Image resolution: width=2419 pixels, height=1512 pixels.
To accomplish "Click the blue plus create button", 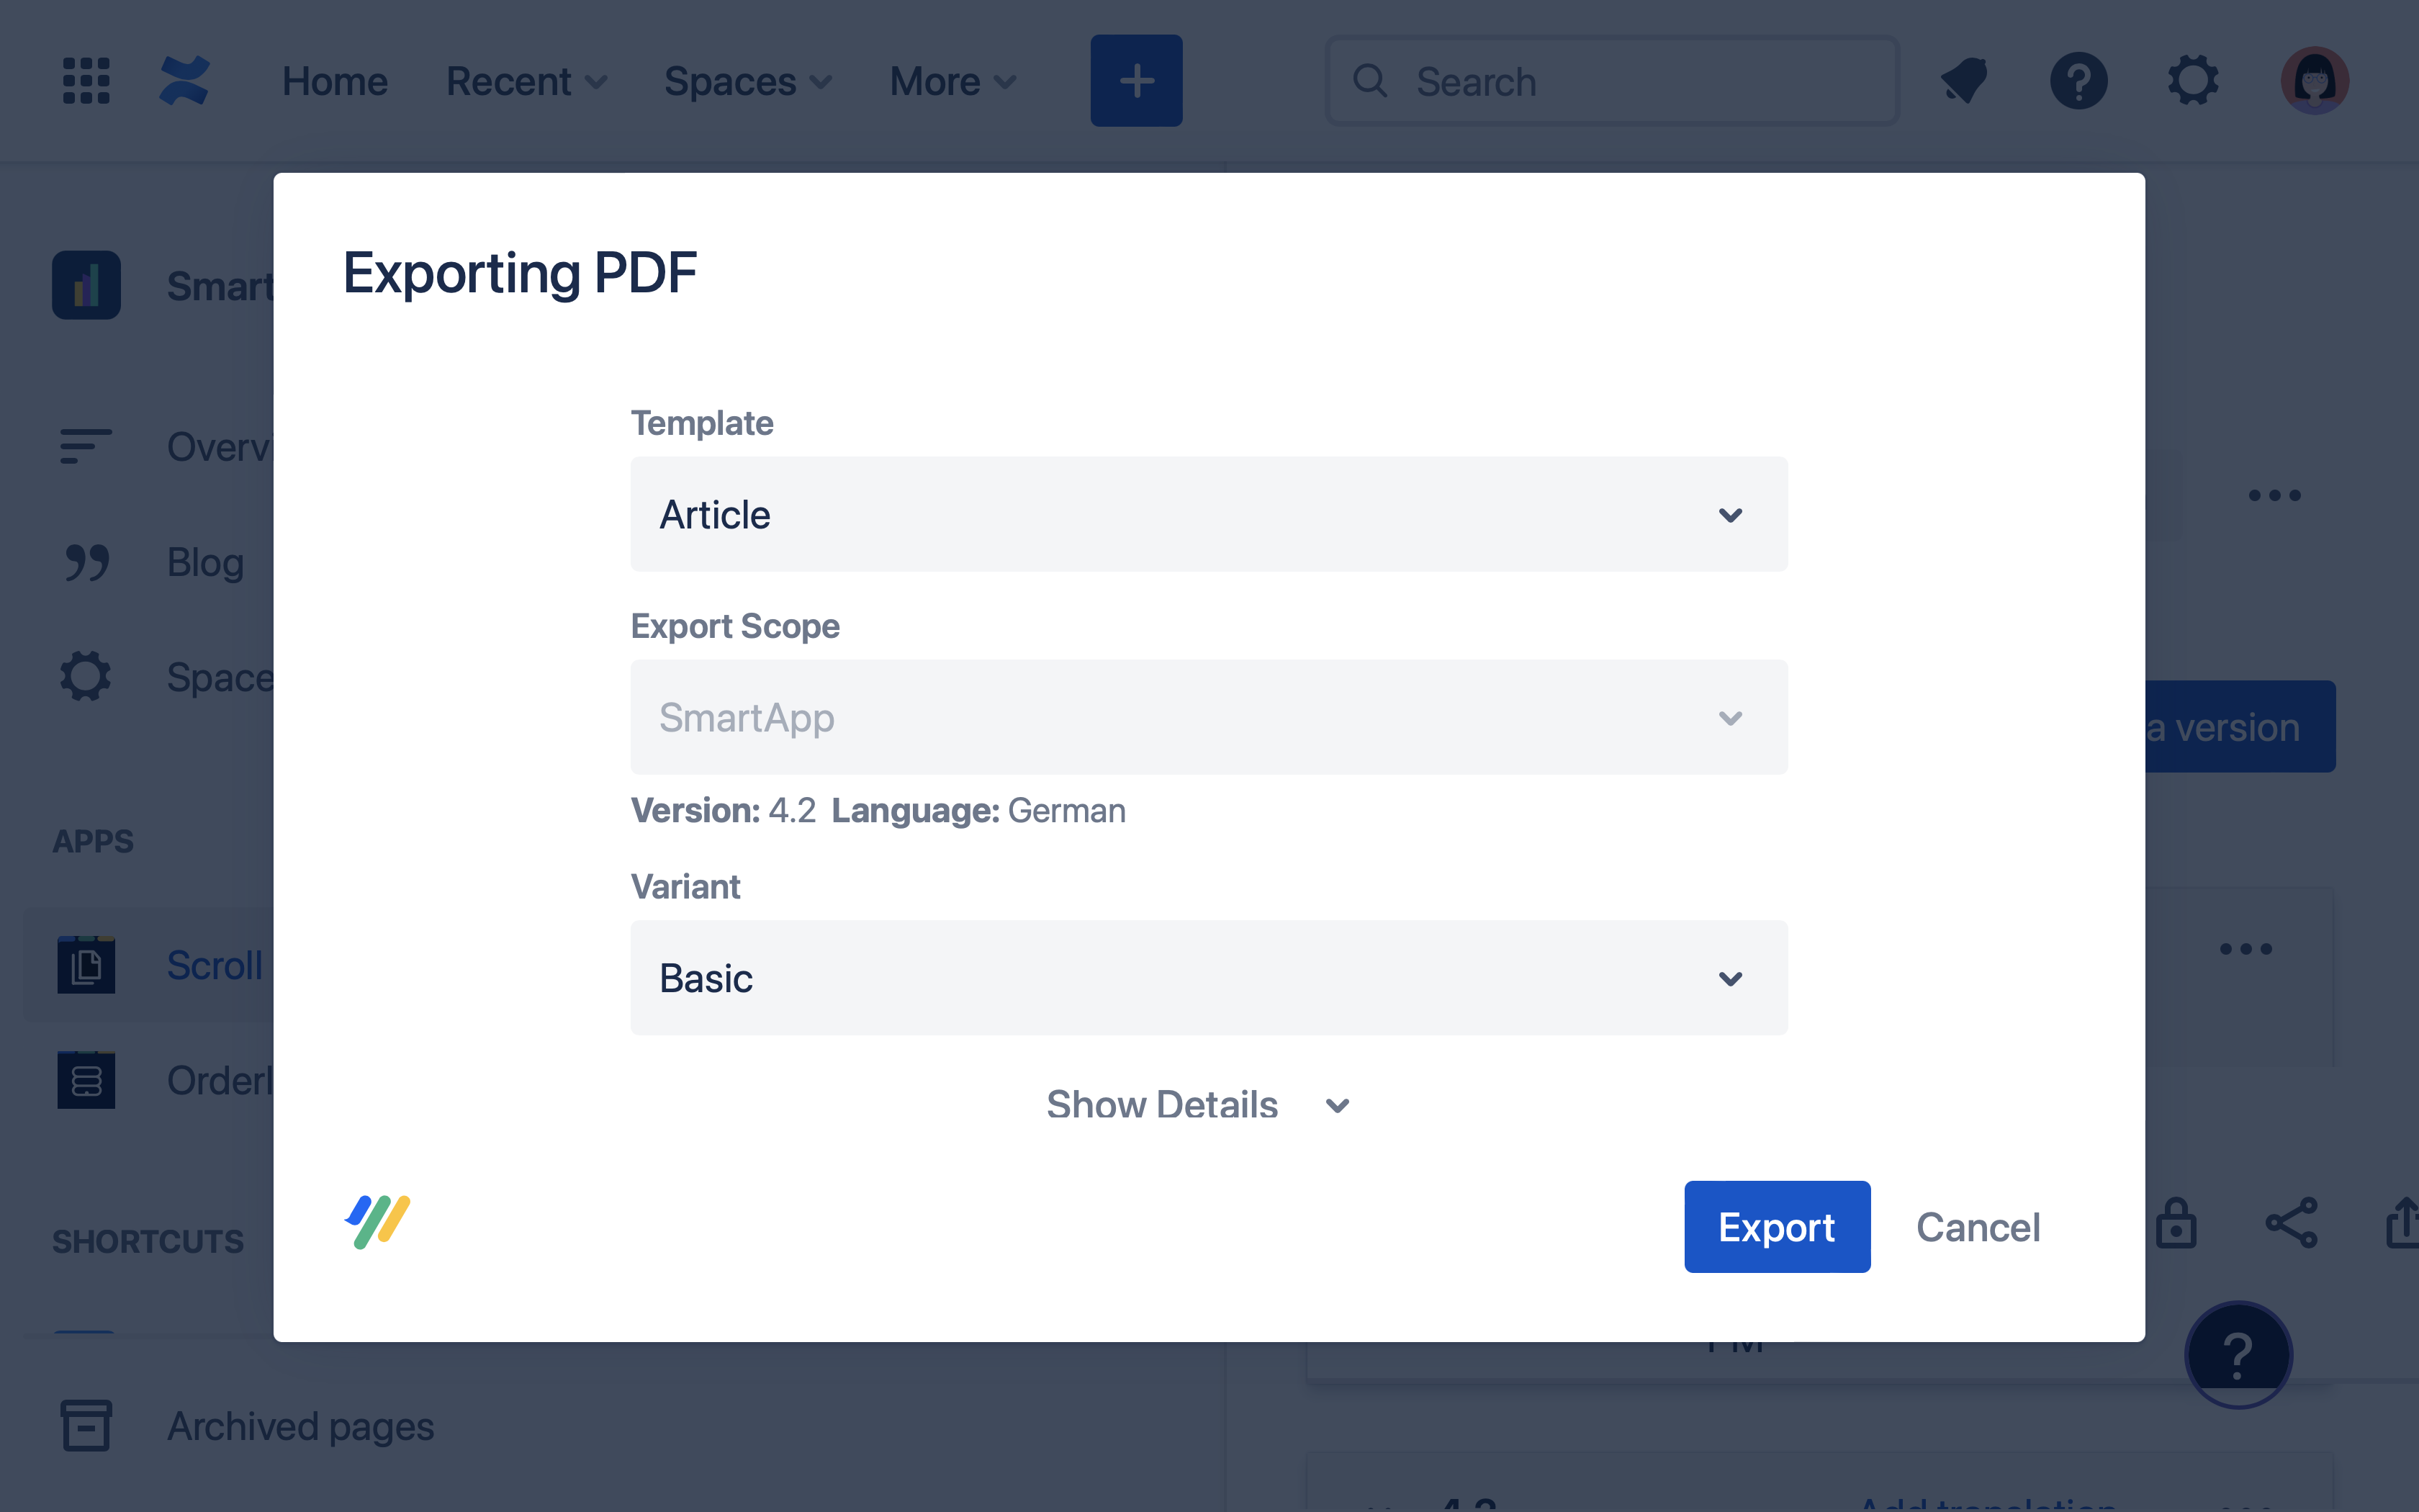I will (x=1137, y=81).
